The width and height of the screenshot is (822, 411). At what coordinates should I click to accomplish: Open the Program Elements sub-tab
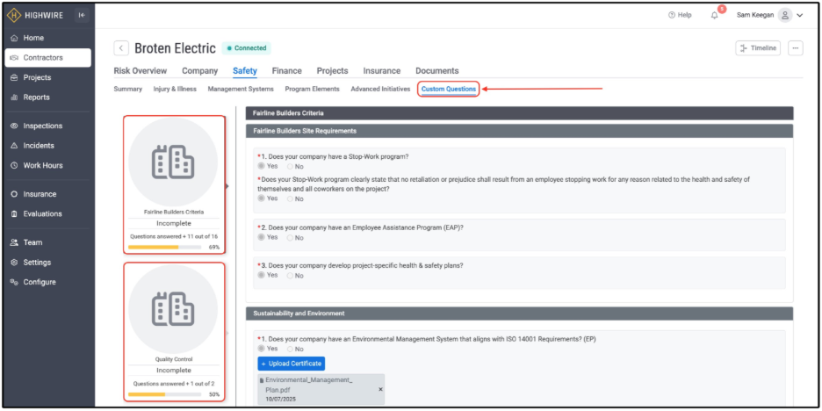[x=312, y=89]
